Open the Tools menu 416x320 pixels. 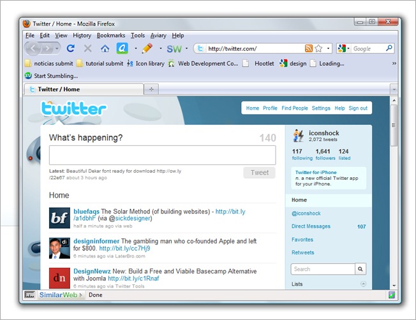(138, 35)
